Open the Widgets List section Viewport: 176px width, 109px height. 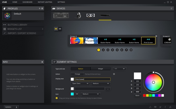coord(23,29)
